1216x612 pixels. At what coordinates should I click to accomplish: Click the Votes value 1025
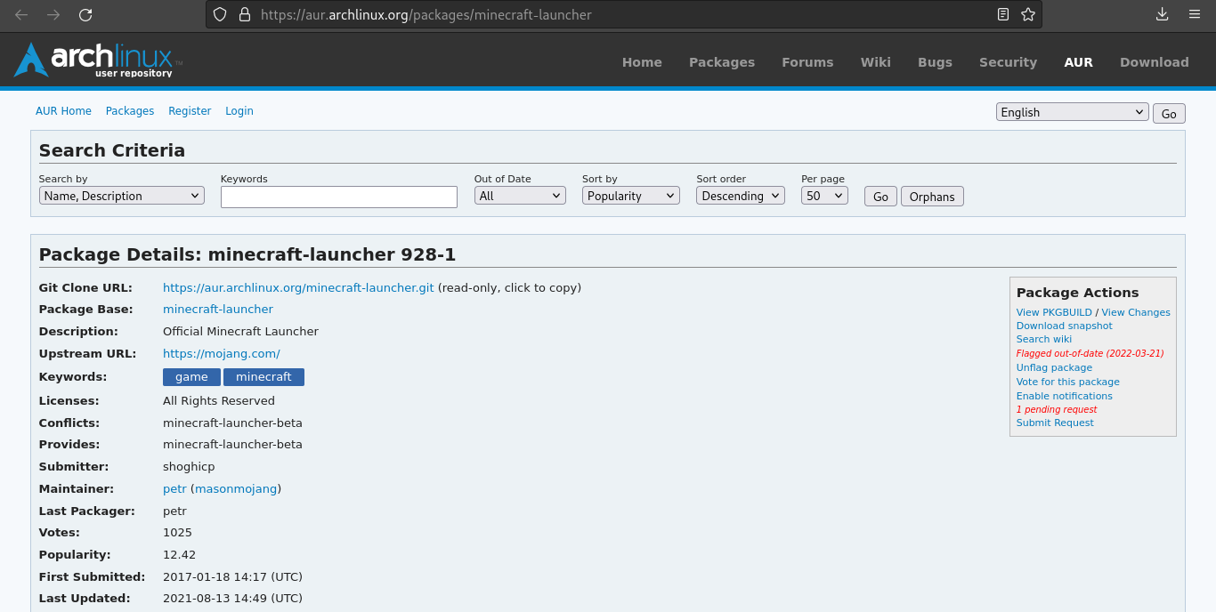177,533
